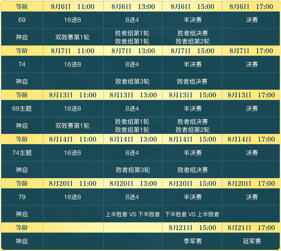
Task: Select 双败赛第1轮 under 8月6日 11:00
Action: pyautogui.click(x=73, y=37)
